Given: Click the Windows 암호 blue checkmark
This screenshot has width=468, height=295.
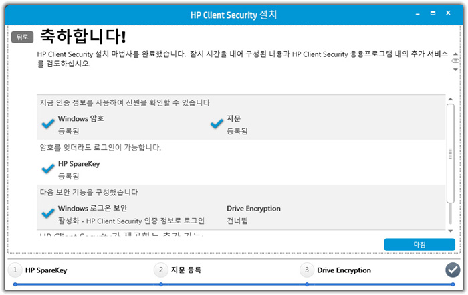Looking at the screenshot, I should pyautogui.click(x=47, y=124).
